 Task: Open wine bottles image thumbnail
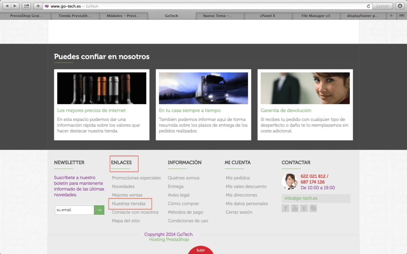[x=102, y=88]
